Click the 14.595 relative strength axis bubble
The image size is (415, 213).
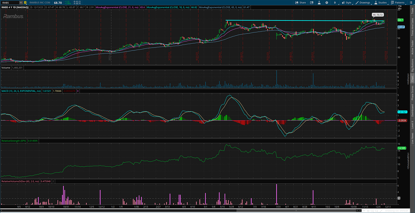click(402, 148)
